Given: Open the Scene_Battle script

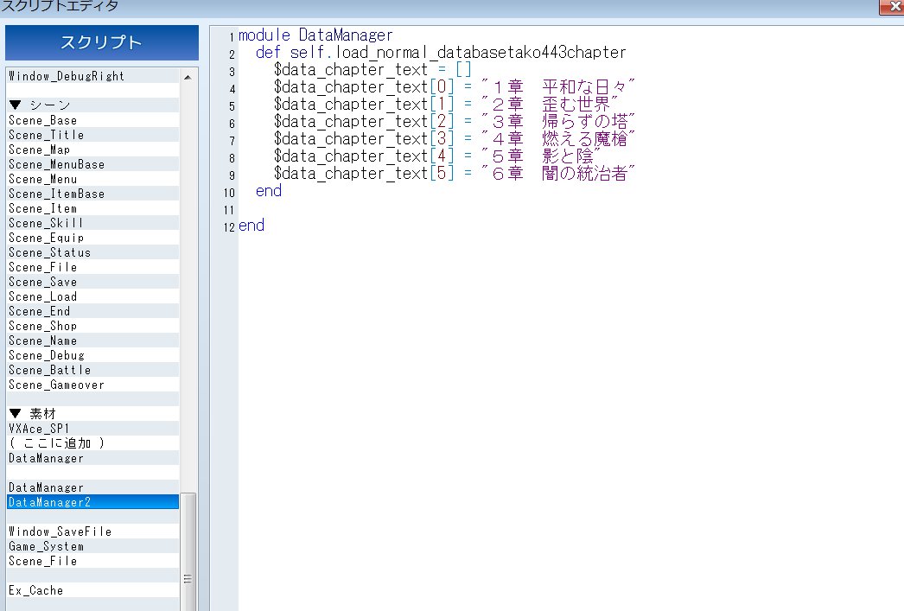Looking at the screenshot, I should pos(49,370).
